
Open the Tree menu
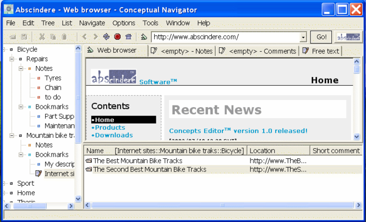click(48, 23)
